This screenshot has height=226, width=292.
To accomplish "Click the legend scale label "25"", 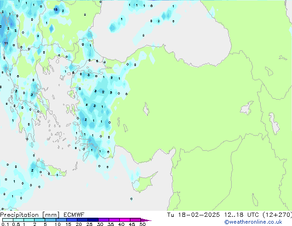I will click(89, 224).
